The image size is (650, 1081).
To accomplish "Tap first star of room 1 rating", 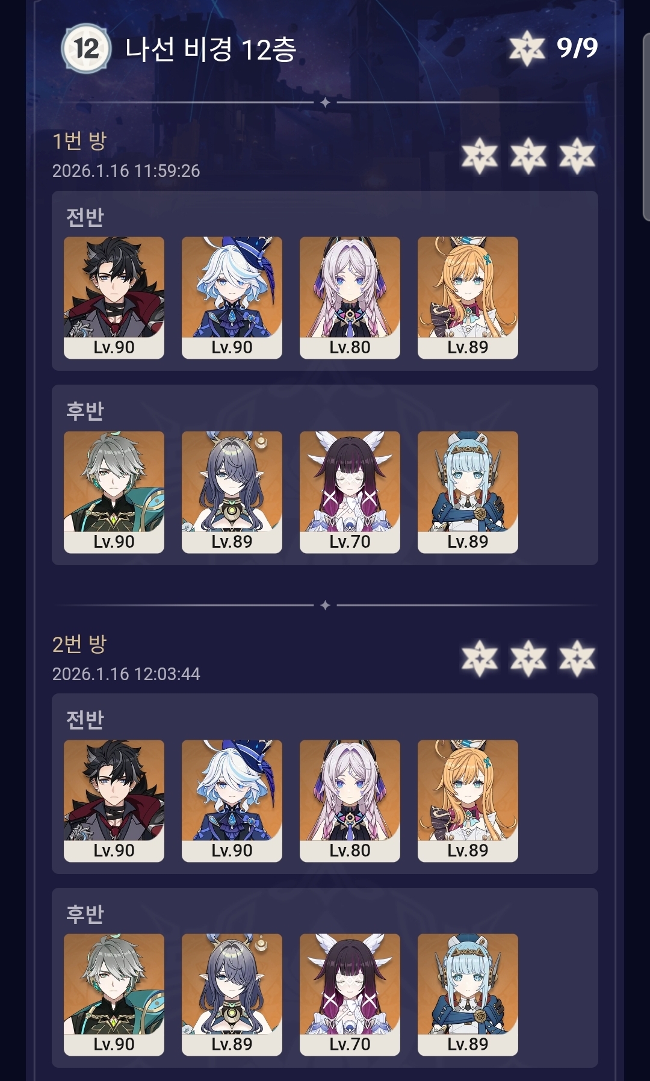I will point(480,155).
